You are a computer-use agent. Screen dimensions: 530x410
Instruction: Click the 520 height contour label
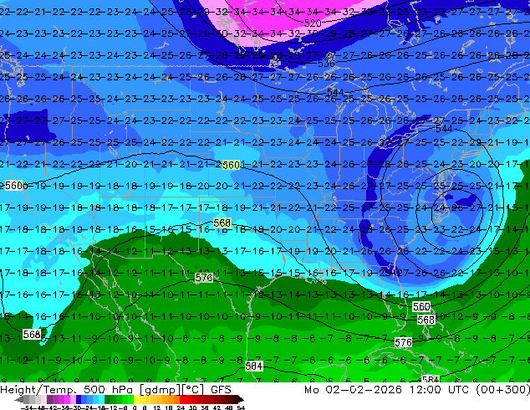point(313,23)
